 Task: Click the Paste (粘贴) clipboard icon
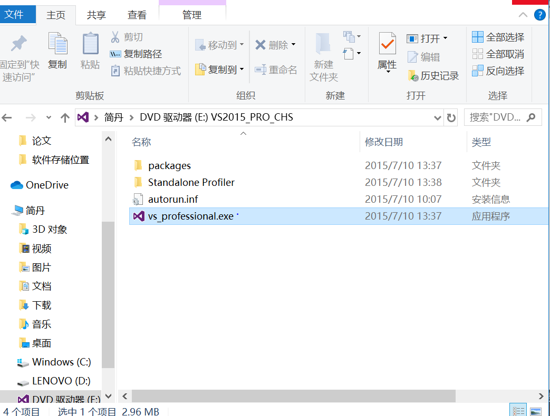90,44
